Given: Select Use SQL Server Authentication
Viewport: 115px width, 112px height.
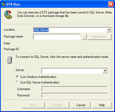Looking at the screenshot, I should tap(38, 82).
